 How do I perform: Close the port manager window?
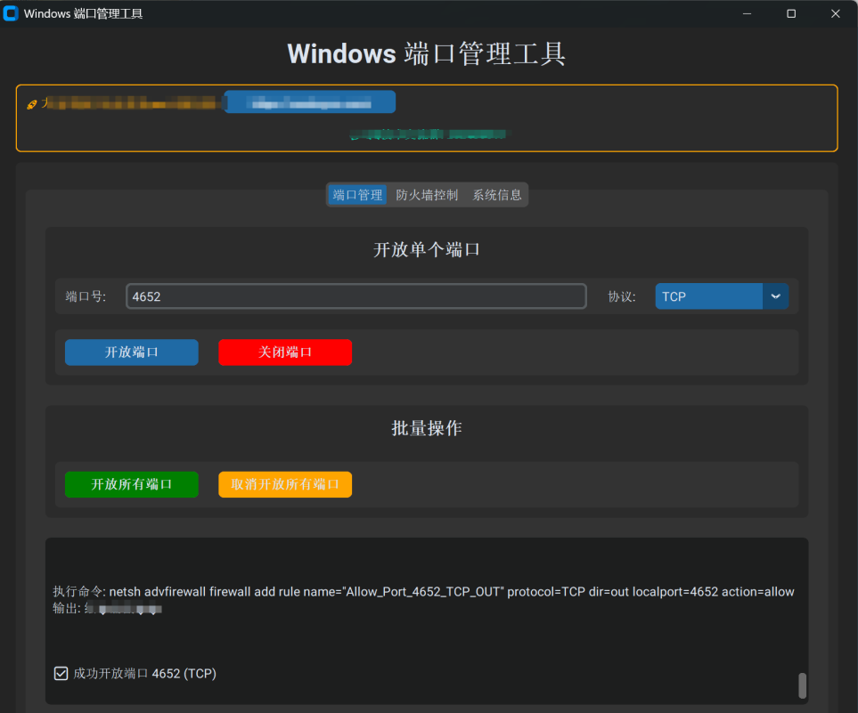[835, 13]
